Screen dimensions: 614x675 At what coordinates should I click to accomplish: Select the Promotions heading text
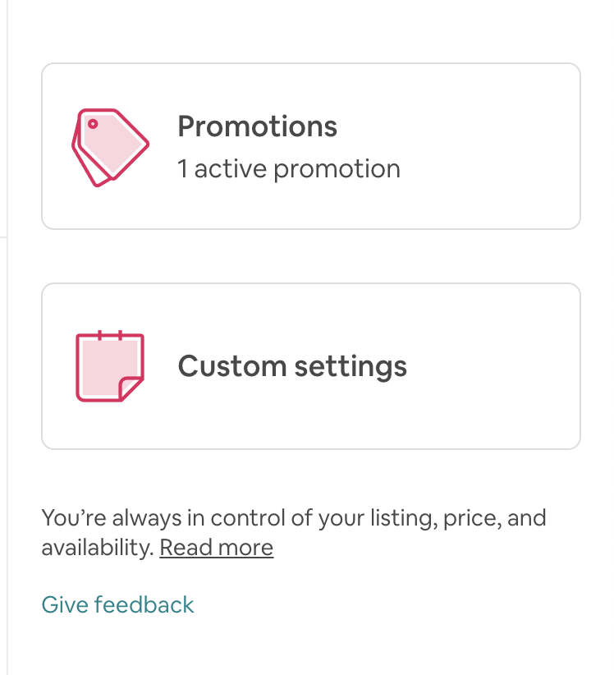(x=257, y=126)
